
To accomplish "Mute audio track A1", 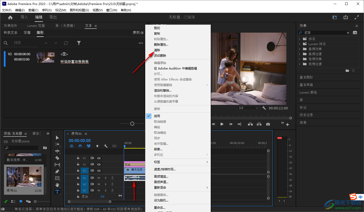I will pos(99,178).
